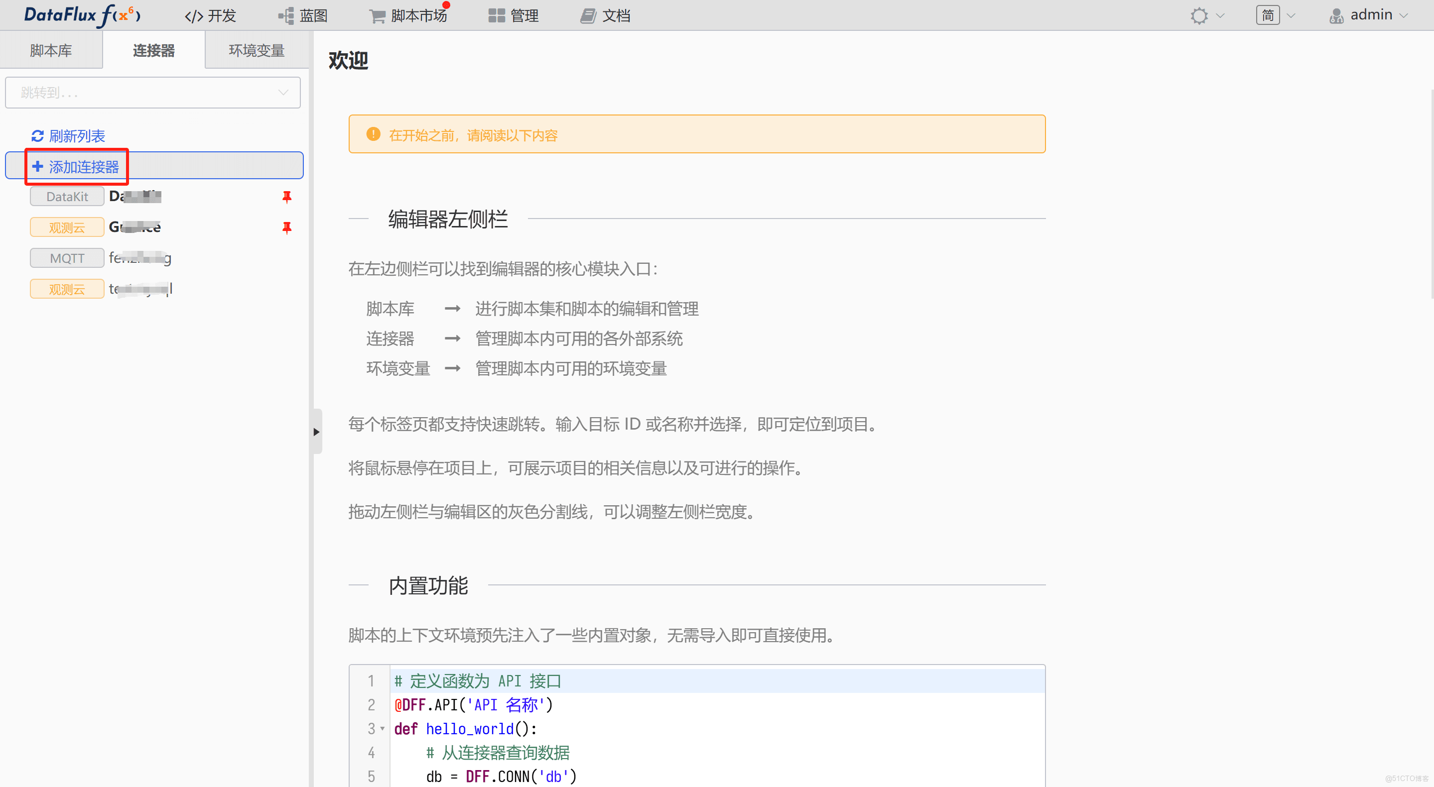The width and height of the screenshot is (1434, 787).
Task: Switch to the 环境变量 tab
Action: tap(257, 51)
